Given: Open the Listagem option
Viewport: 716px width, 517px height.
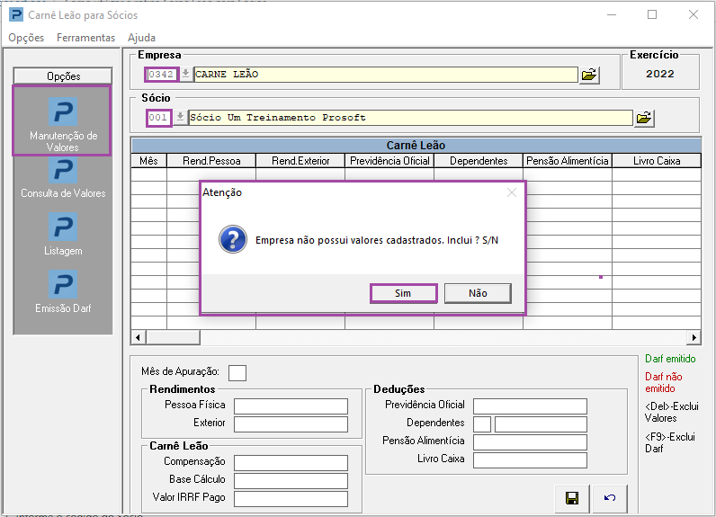Looking at the screenshot, I should point(63,235).
